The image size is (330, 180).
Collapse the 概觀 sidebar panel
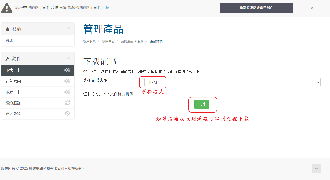coord(68,28)
